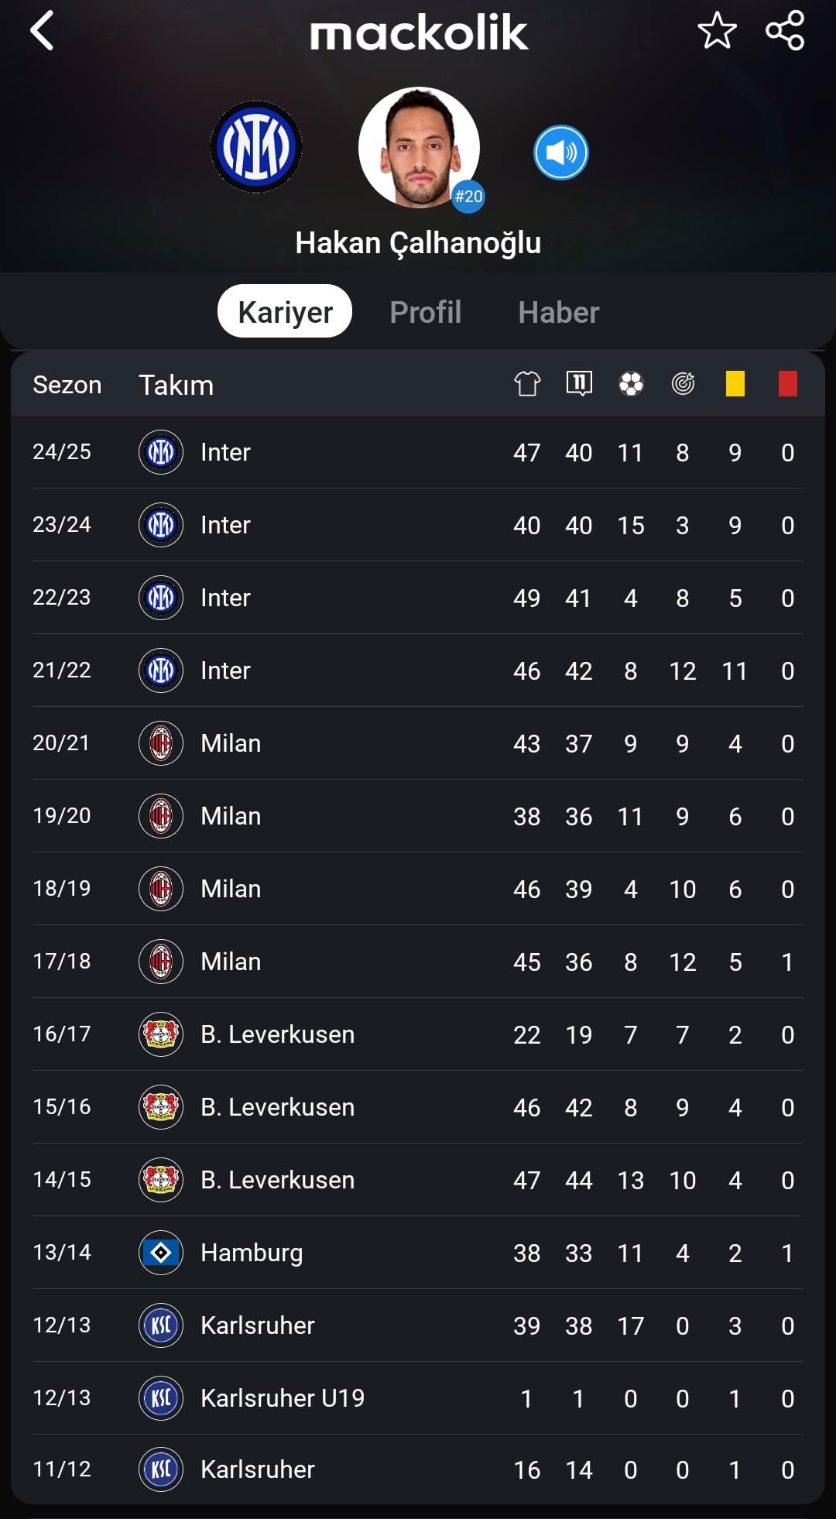The width and height of the screenshot is (836, 1519).
Task: Tap the jersey appearances column icon
Action: pyautogui.click(x=527, y=383)
